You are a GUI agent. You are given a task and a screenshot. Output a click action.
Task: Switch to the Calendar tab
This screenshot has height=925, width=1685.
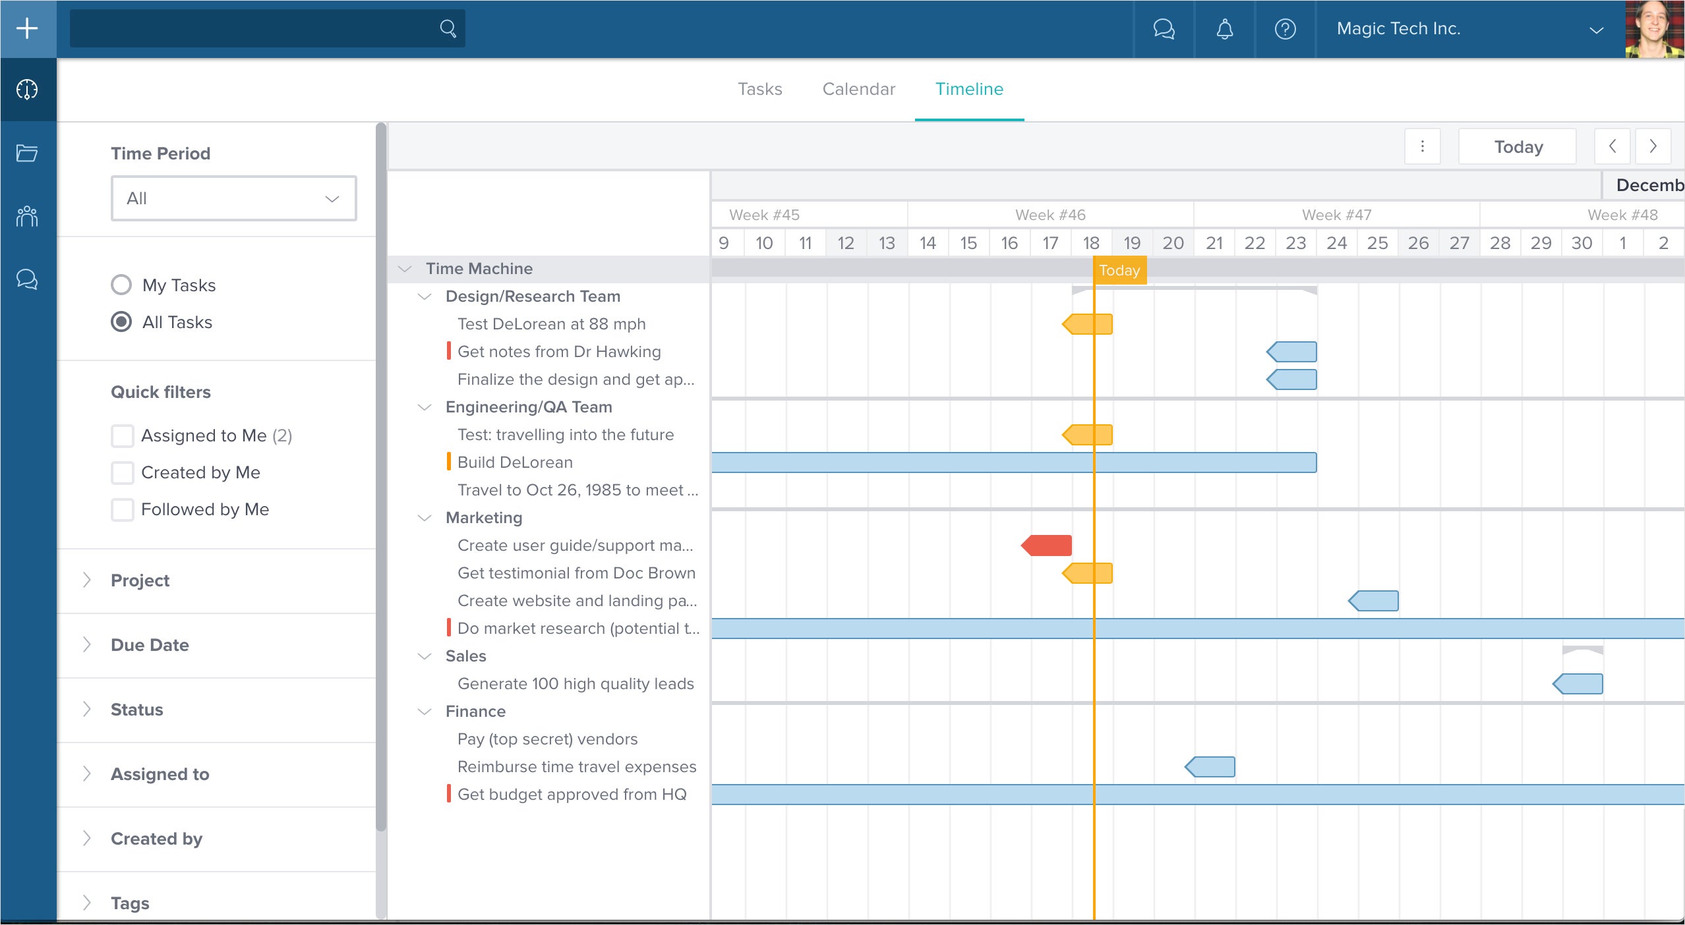click(x=858, y=89)
